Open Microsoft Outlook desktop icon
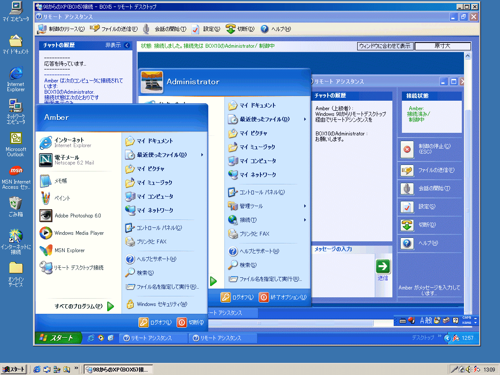Image resolution: width=500 pixels, height=375 pixels. (16, 145)
